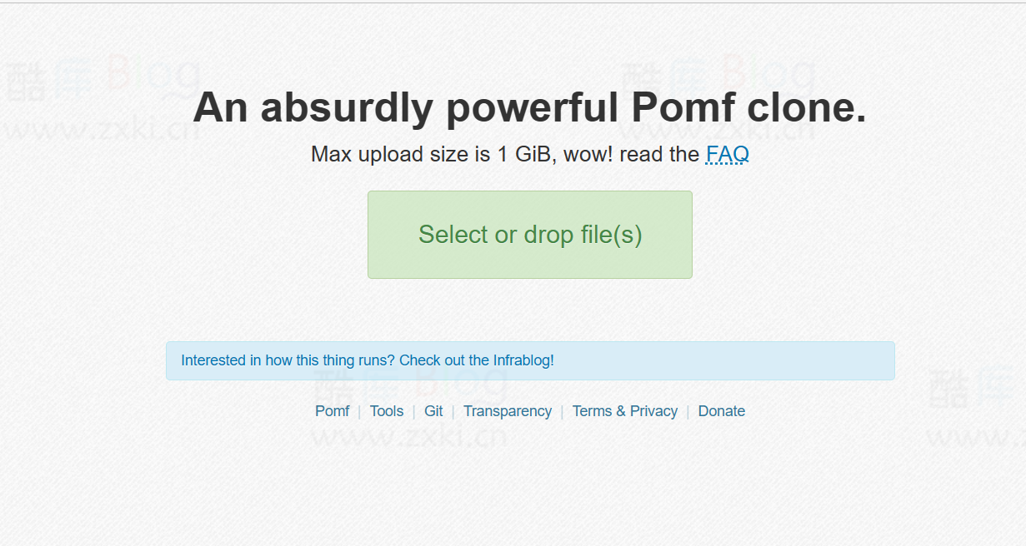The image size is (1026, 546).
Task: Click the "1 GiB" text in the subtitle
Action: click(523, 154)
